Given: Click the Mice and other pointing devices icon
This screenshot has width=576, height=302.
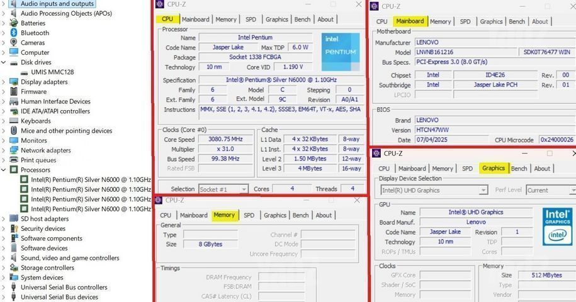Looking at the screenshot, I should tap(14, 130).
